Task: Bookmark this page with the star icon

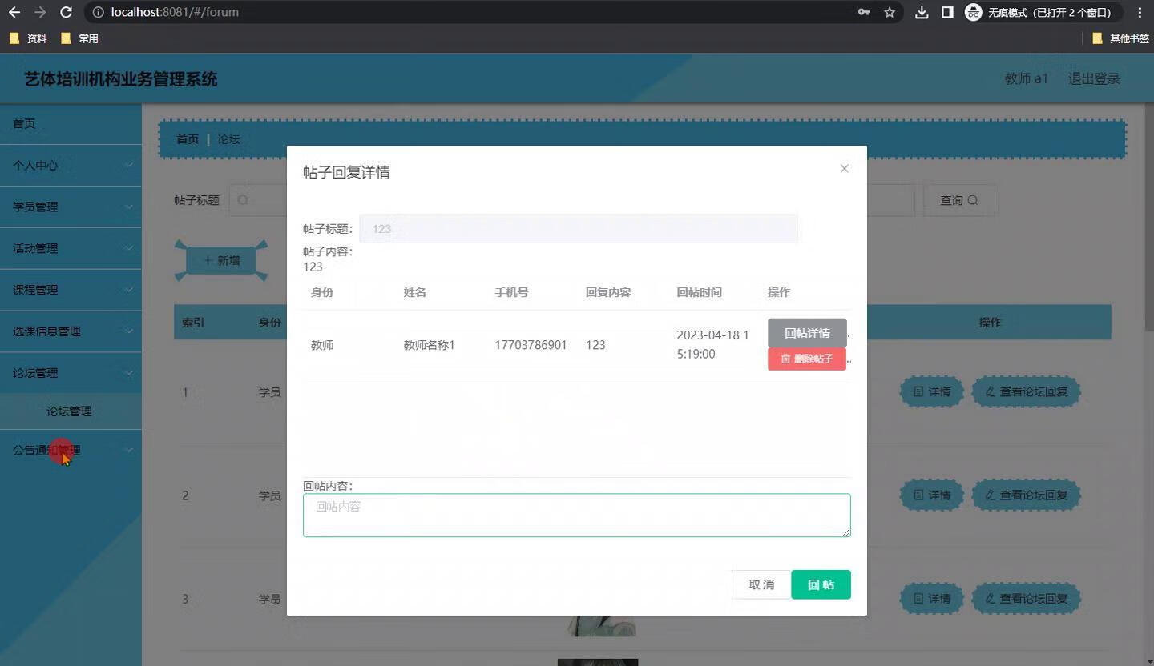Action: [890, 12]
